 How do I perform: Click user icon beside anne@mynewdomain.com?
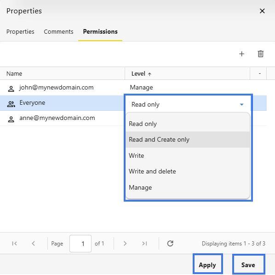pyautogui.click(x=11, y=120)
